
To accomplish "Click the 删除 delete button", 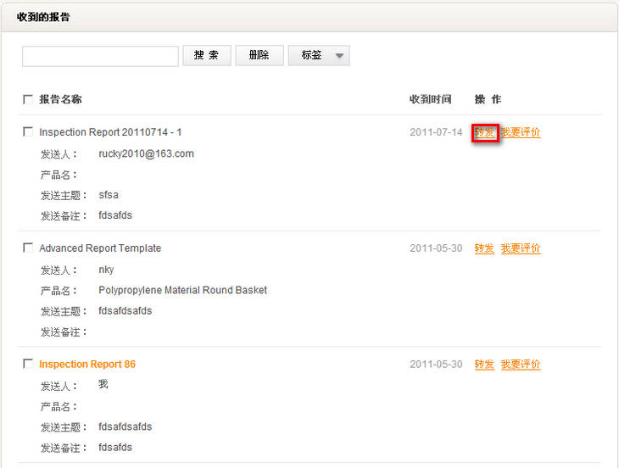I will click(259, 55).
